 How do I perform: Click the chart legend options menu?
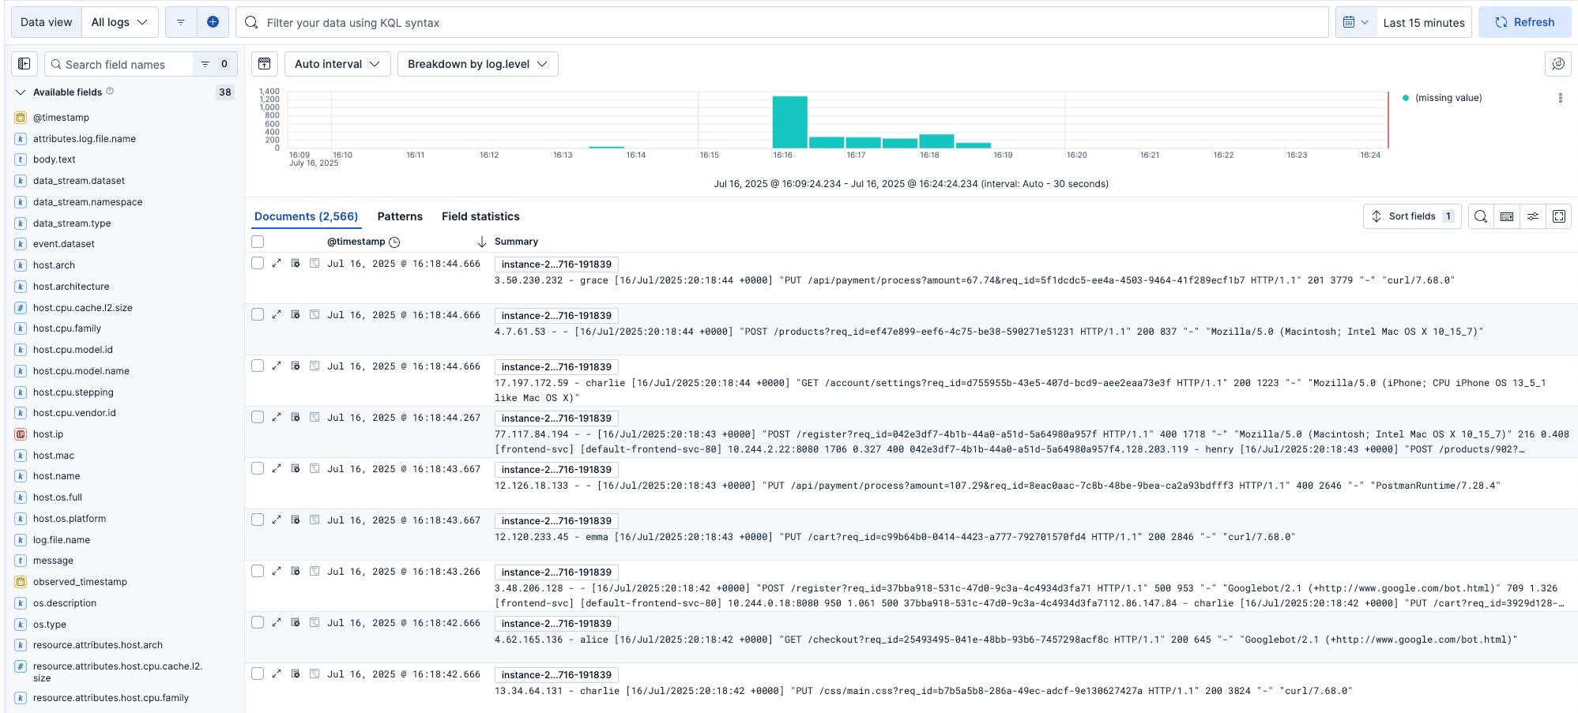click(x=1560, y=98)
